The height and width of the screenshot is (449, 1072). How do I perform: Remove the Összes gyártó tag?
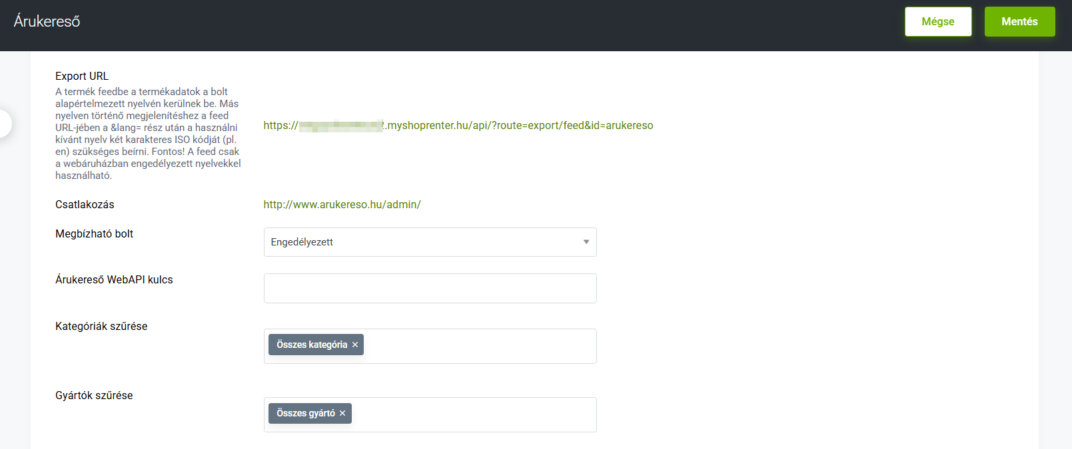(x=342, y=413)
